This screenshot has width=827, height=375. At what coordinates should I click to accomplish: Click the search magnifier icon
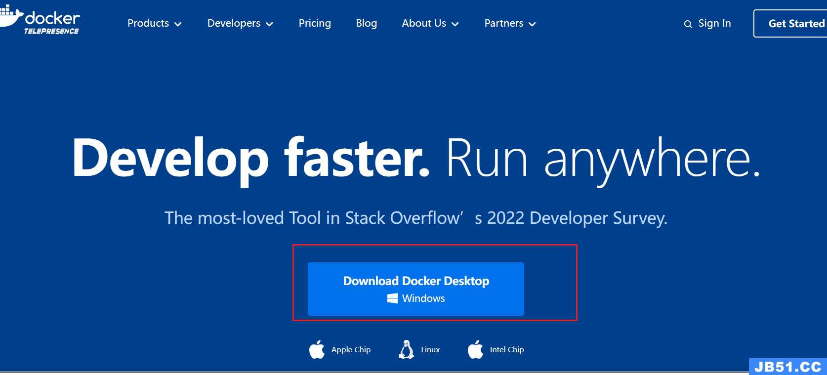pos(688,24)
